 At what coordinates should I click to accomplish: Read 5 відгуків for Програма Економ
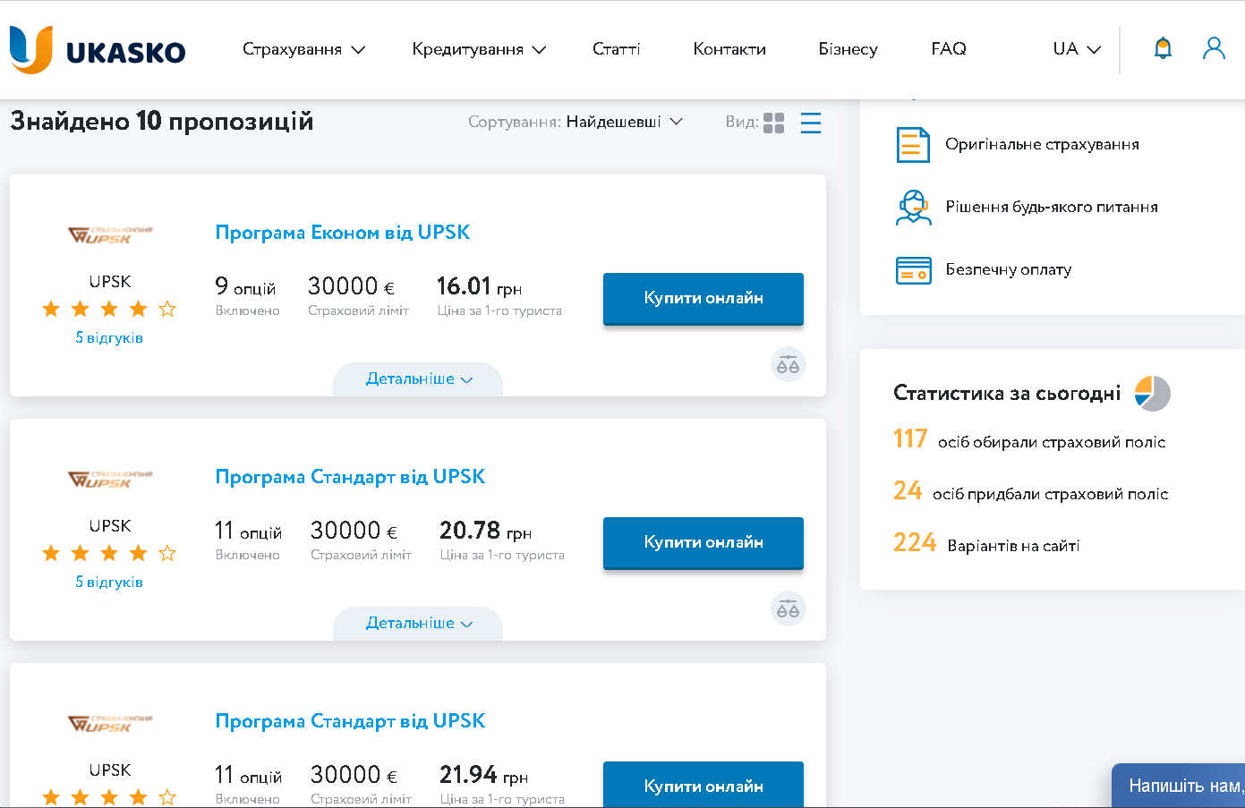pos(109,338)
